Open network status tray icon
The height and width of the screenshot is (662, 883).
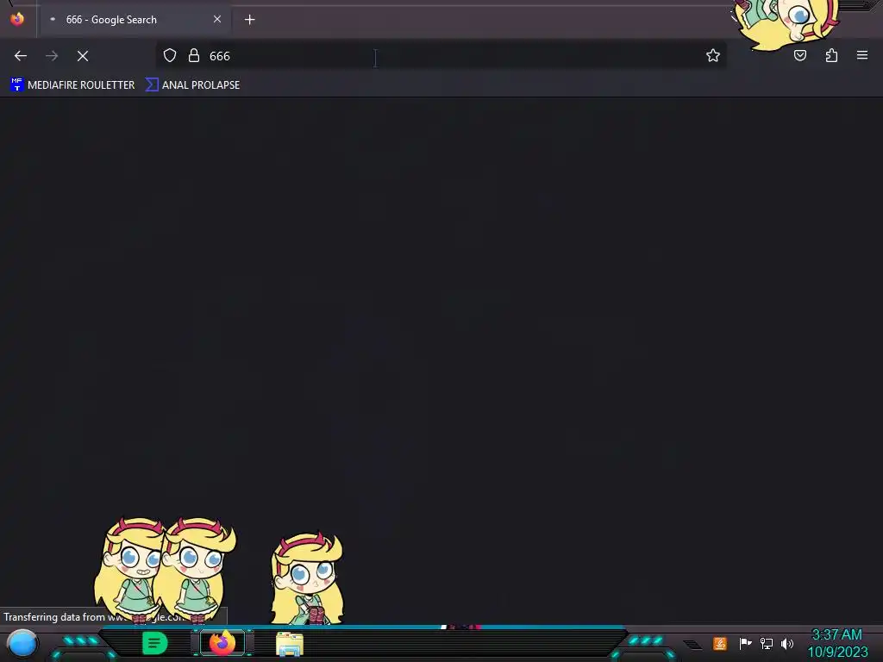(x=767, y=643)
